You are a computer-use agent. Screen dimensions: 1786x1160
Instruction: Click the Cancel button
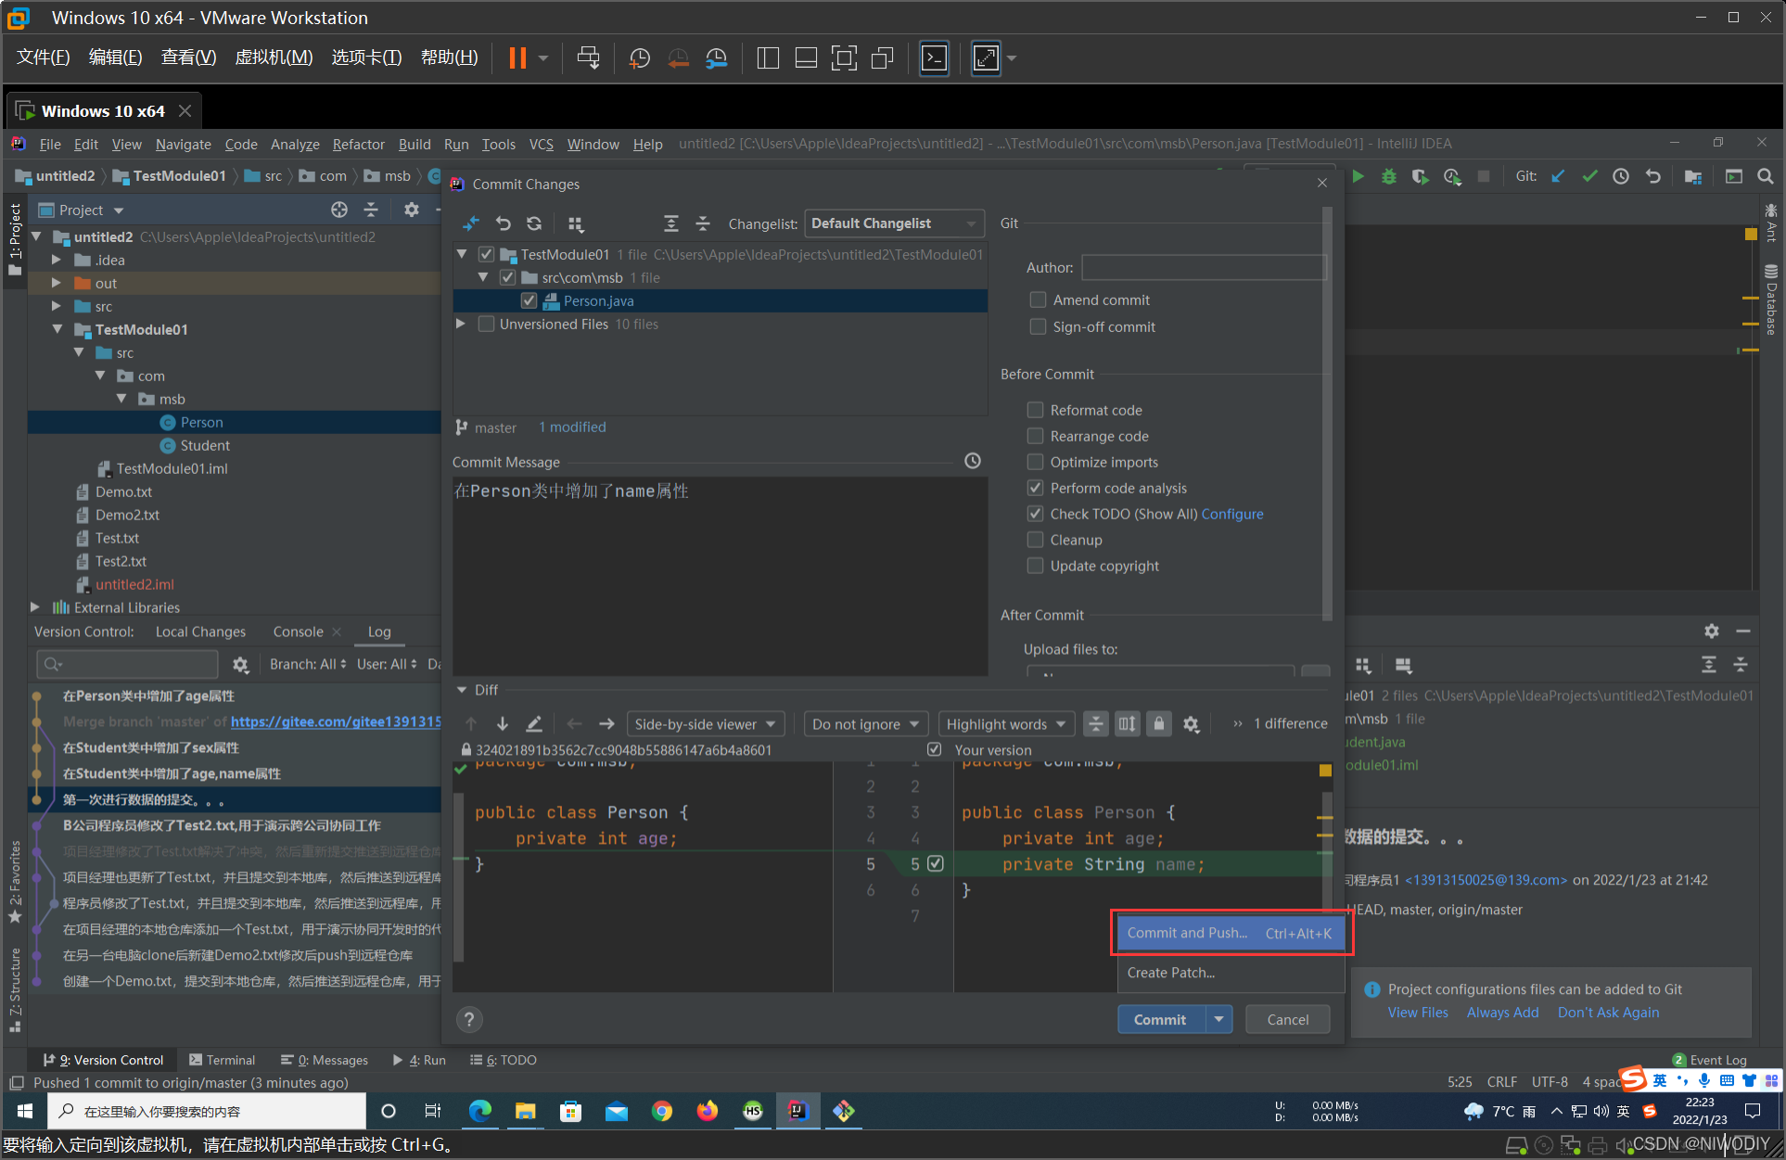pyautogui.click(x=1289, y=1019)
